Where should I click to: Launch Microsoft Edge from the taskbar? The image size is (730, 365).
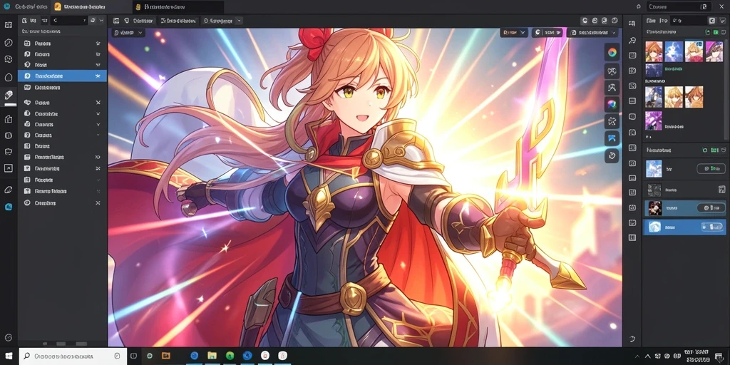click(x=194, y=356)
